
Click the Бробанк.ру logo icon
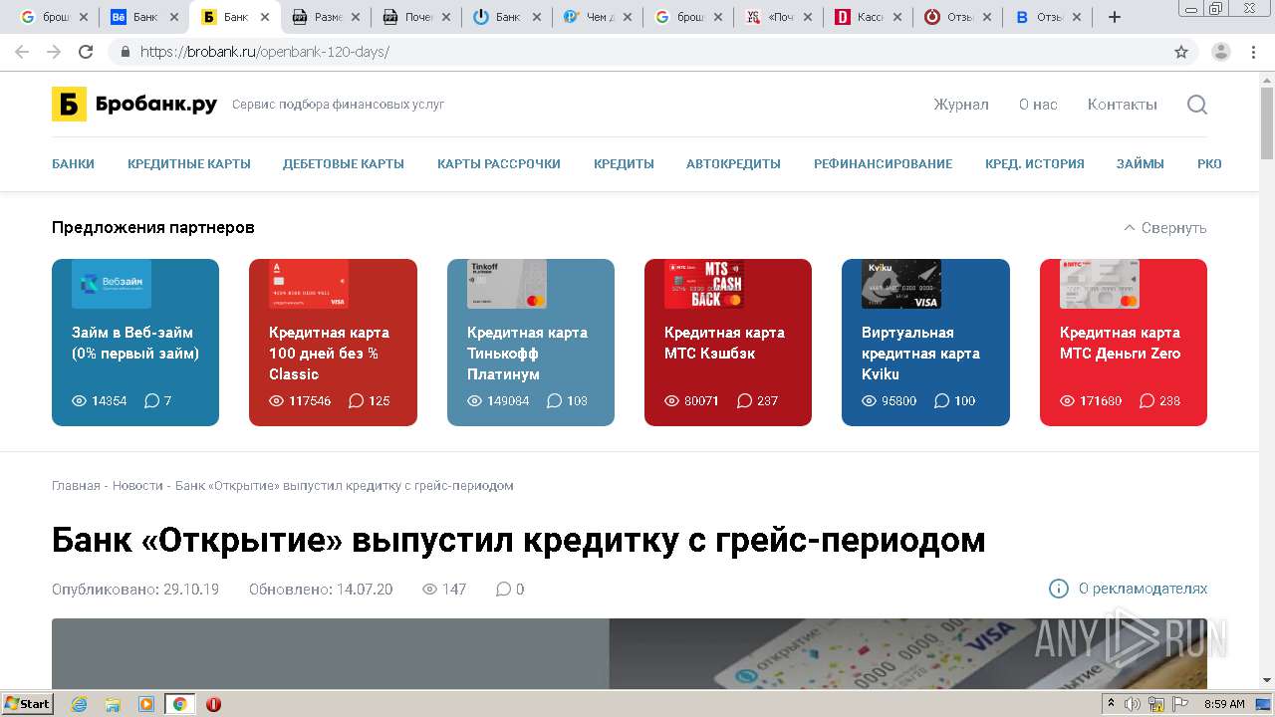click(69, 104)
